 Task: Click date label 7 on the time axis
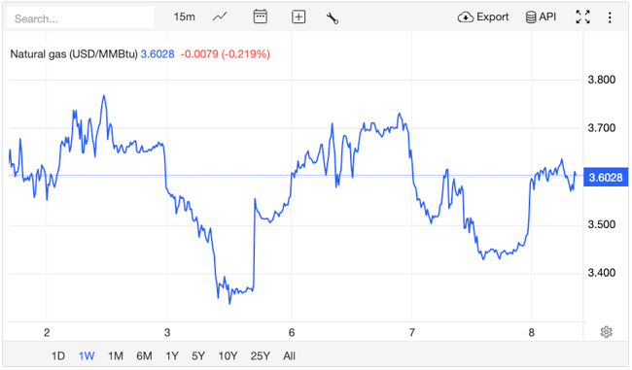click(411, 332)
